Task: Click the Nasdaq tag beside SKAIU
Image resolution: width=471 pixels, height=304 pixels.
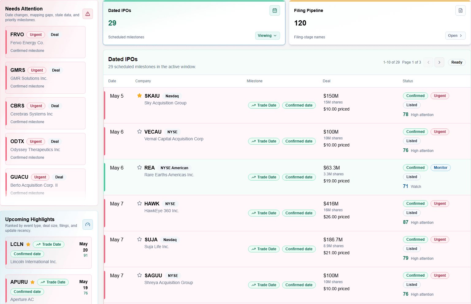Action: coord(172,96)
